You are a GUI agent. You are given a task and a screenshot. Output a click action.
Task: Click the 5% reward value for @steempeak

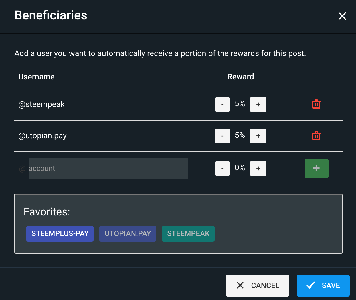pyautogui.click(x=240, y=104)
